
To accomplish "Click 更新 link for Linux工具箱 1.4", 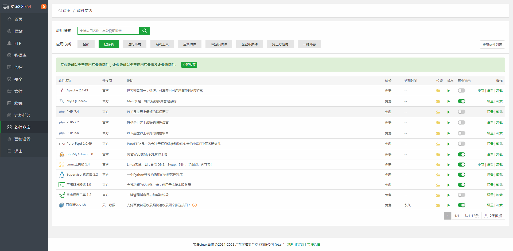I will [481, 165].
